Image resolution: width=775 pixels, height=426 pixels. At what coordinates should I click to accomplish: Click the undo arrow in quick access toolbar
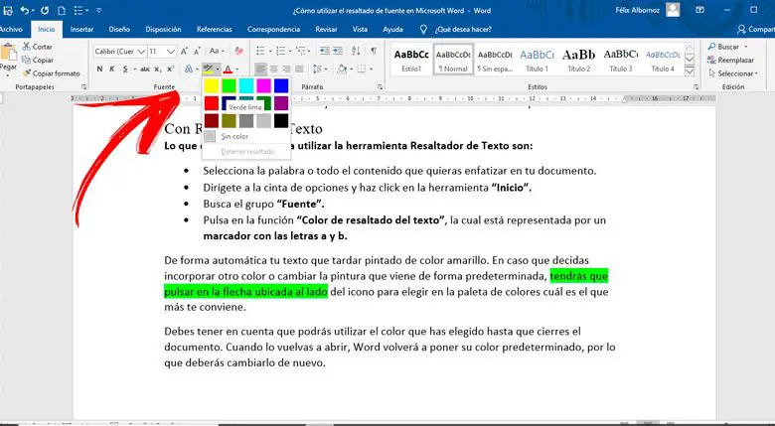coord(24,10)
